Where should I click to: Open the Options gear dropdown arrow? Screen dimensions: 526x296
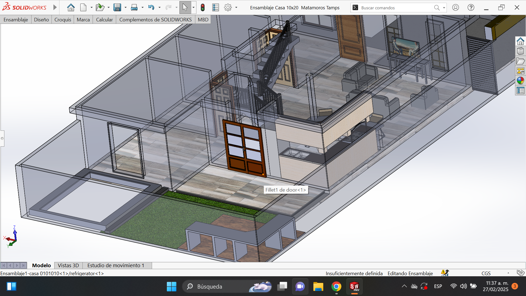[236, 7]
